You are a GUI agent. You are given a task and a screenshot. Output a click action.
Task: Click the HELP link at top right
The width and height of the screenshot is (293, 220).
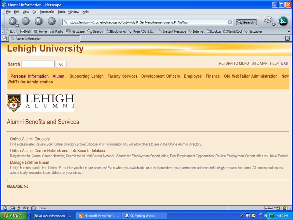pos(274,64)
